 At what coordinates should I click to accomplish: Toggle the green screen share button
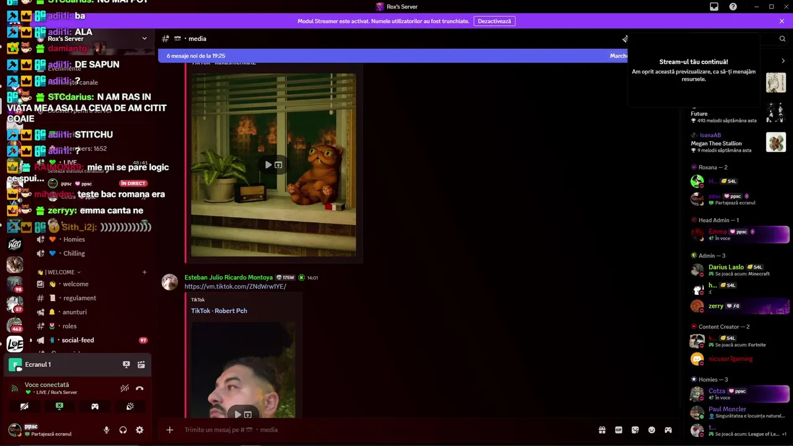pos(59,406)
